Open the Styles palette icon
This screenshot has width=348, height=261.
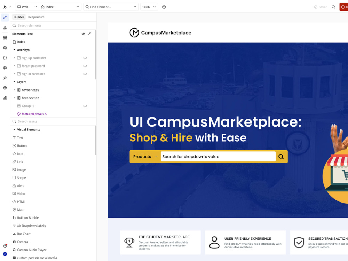click(5, 68)
